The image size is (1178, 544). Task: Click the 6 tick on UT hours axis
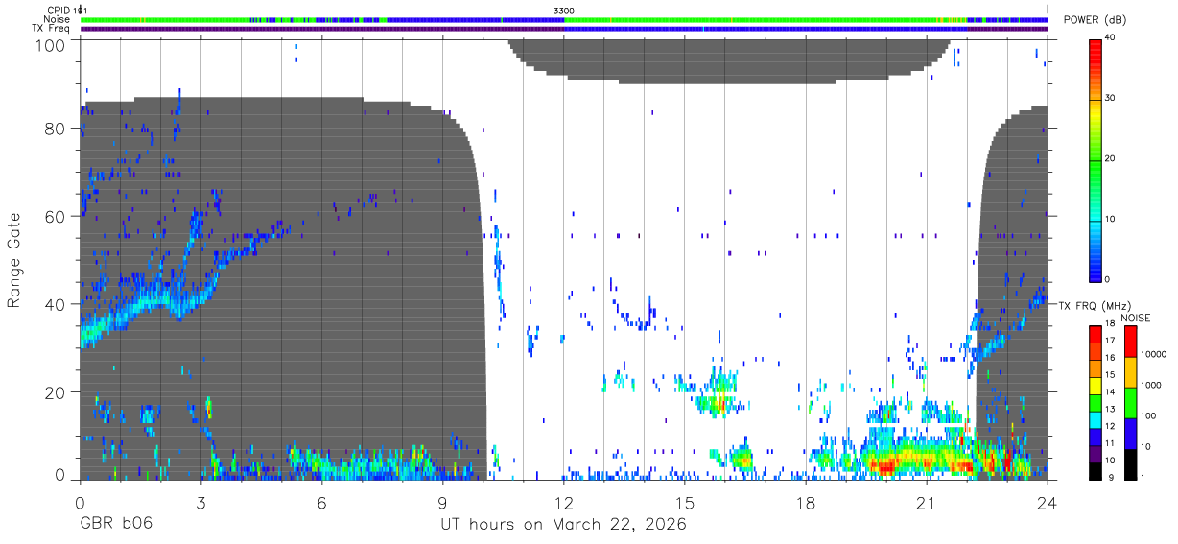322,501
